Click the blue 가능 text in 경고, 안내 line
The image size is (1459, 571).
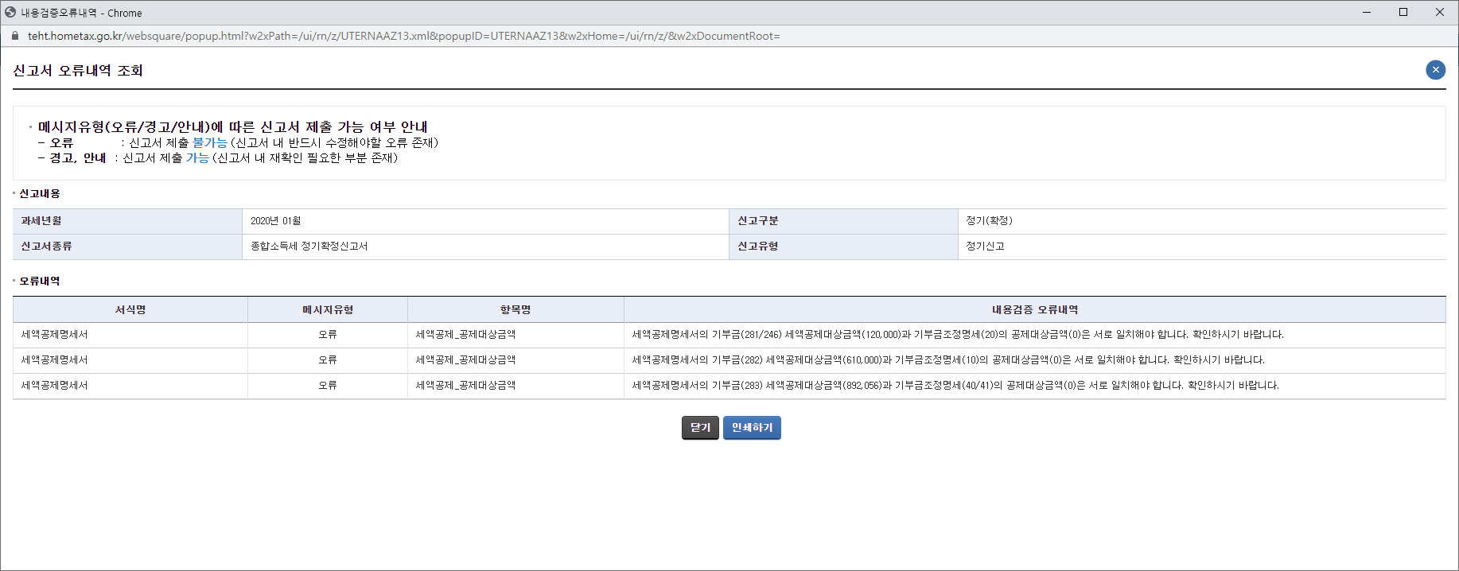pos(197,157)
